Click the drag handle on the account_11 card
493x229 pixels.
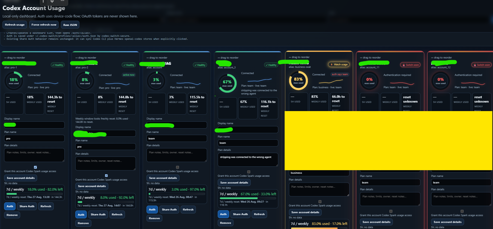tap(371, 58)
